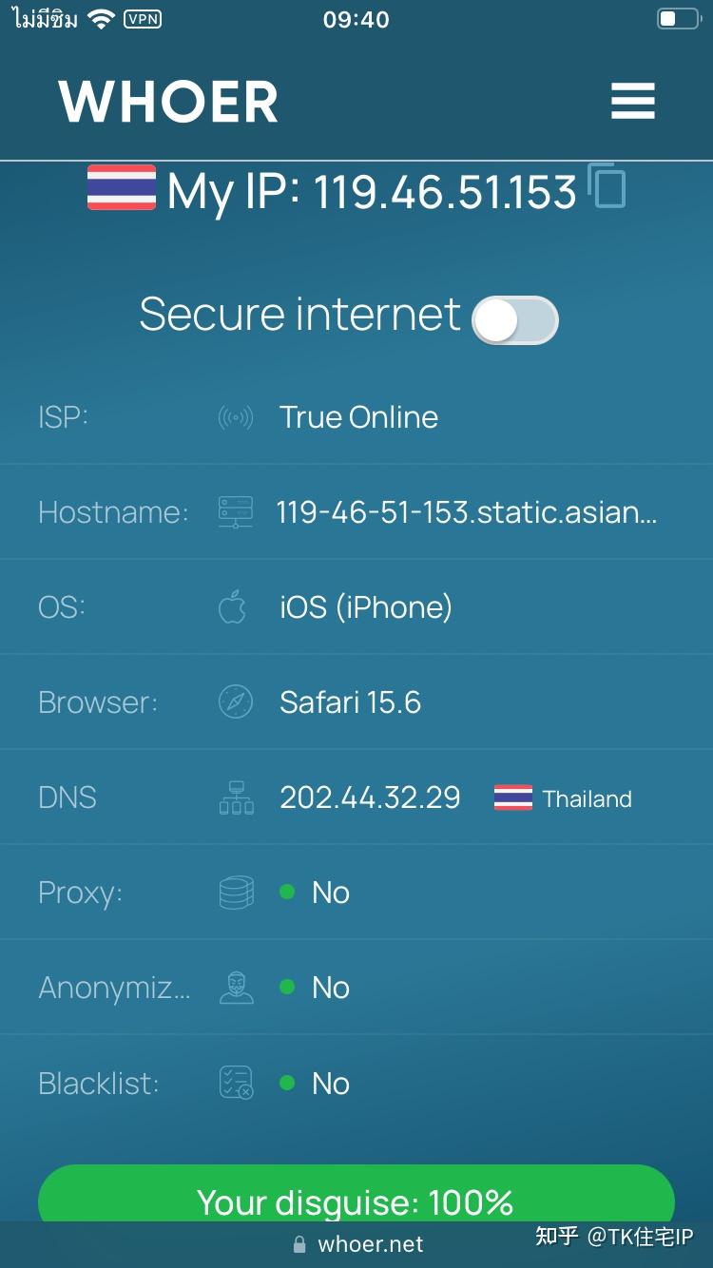The width and height of the screenshot is (713, 1268).
Task: Tap the DNS network icon
Action: pos(236,798)
